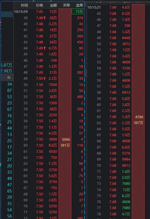Select the 时间 column header
Screen dimensions: 150x219
pyautogui.click(x=24, y=5)
